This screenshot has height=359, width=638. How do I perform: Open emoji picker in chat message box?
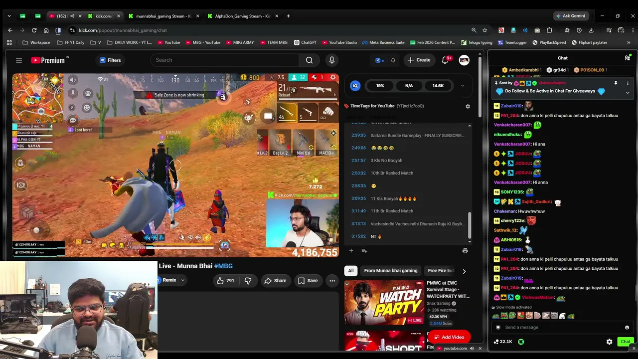click(x=627, y=328)
